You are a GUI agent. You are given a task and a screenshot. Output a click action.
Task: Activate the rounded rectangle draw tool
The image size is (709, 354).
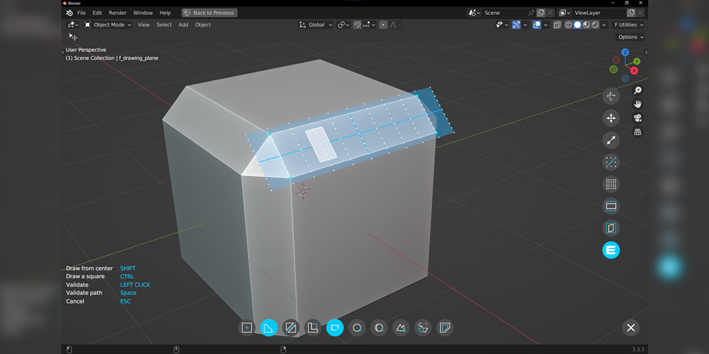pos(335,327)
